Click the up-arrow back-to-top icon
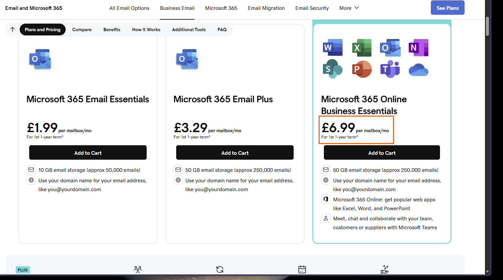The width and height of the screenshot is (503, 280). pos(12,30)
